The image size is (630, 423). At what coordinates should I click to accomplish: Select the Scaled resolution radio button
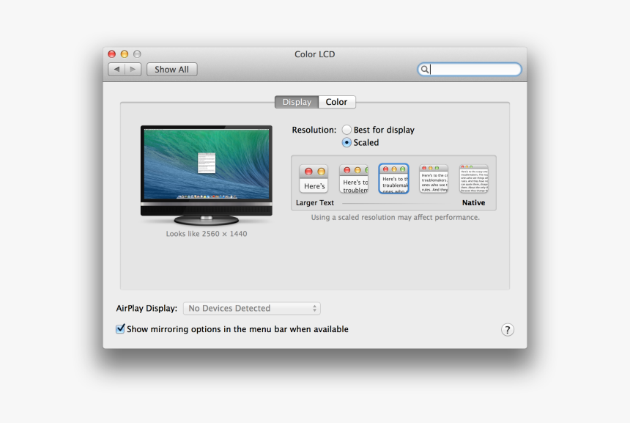[346, 142]
